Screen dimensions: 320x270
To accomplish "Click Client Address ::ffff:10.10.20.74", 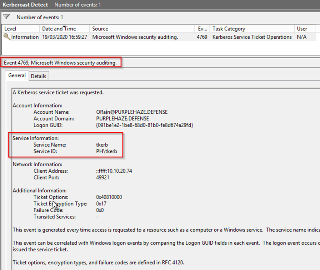I will coord(114,171).
